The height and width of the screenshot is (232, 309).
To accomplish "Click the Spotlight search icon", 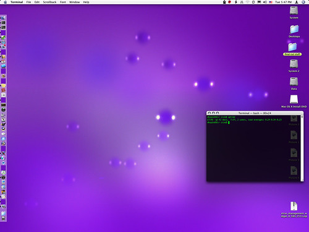I will pyautogui.click(x=303, y=2).
